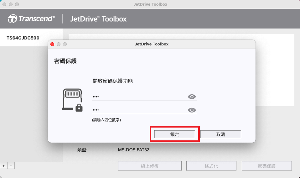This screenshot has width=300, height=178.
Task: Click the (請輸入四位數字) hint text
Action: 106,120
